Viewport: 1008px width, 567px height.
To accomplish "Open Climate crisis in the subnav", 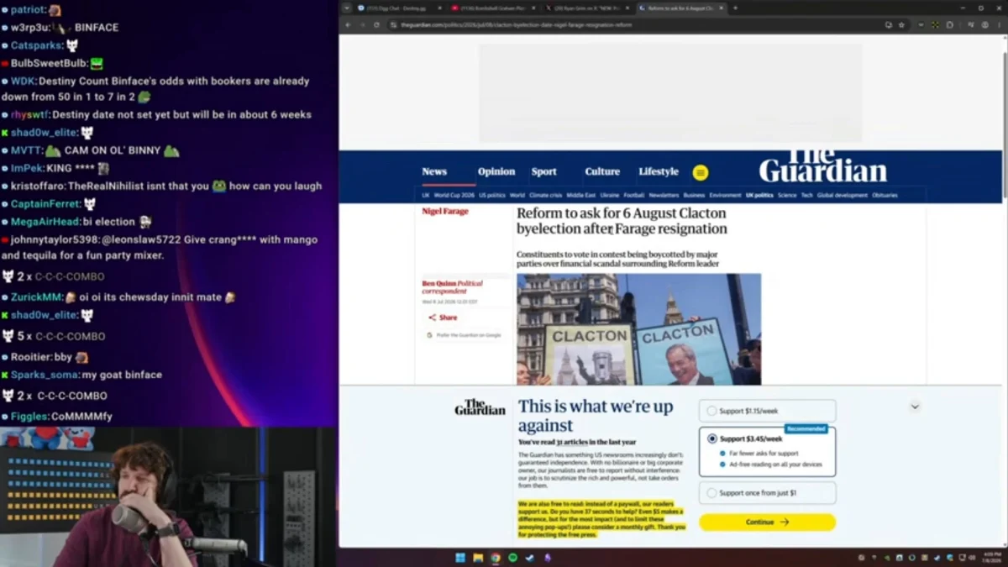I will 545,195.
